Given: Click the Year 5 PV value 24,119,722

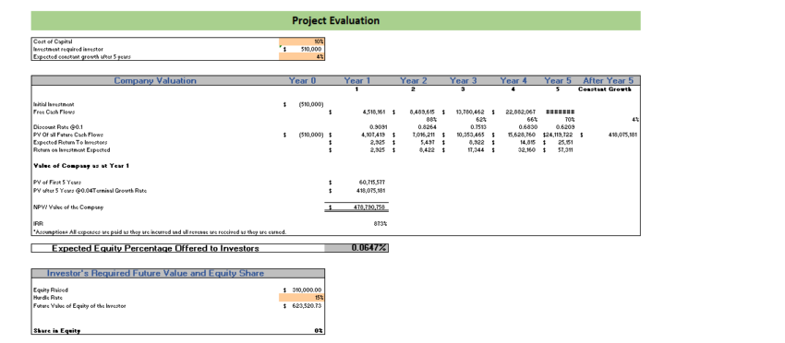Looking at the screenshot, I should pyautogui.click(x=560, y=135).
